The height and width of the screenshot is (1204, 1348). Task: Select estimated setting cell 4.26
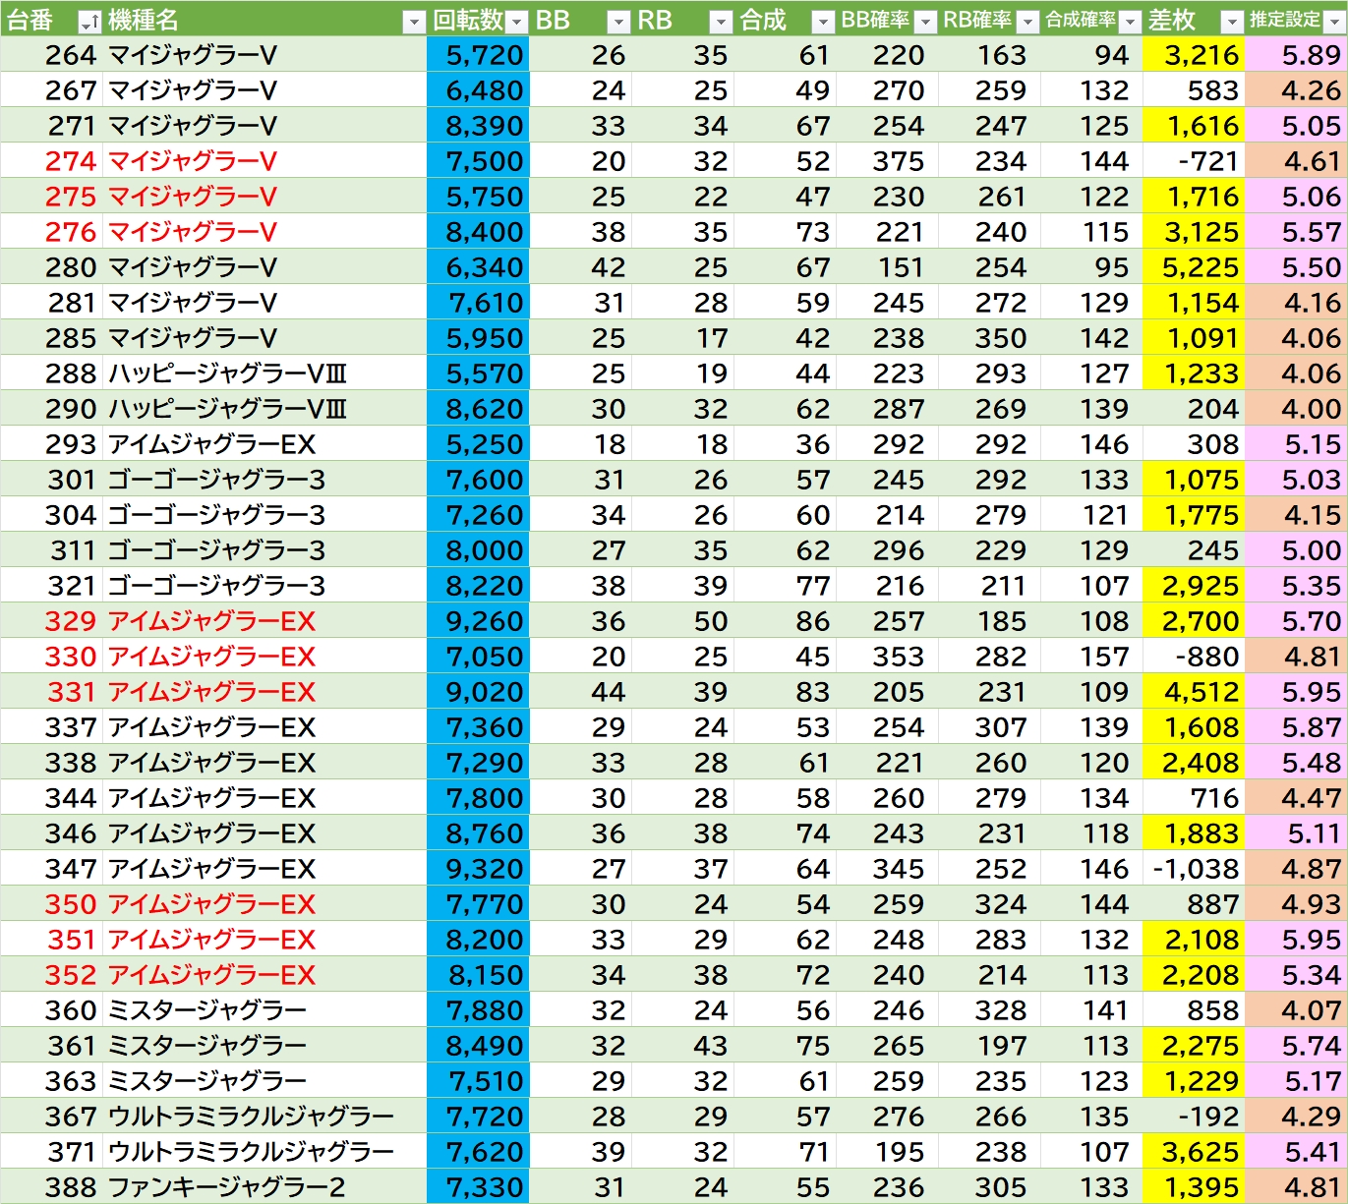1296,90
